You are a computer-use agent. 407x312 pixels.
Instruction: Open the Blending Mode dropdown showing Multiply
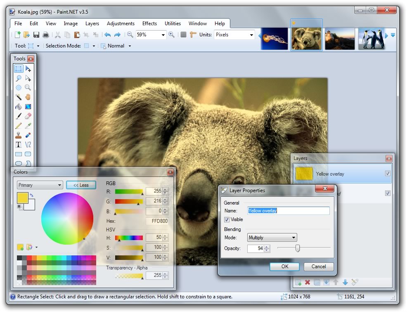[272, 238]
